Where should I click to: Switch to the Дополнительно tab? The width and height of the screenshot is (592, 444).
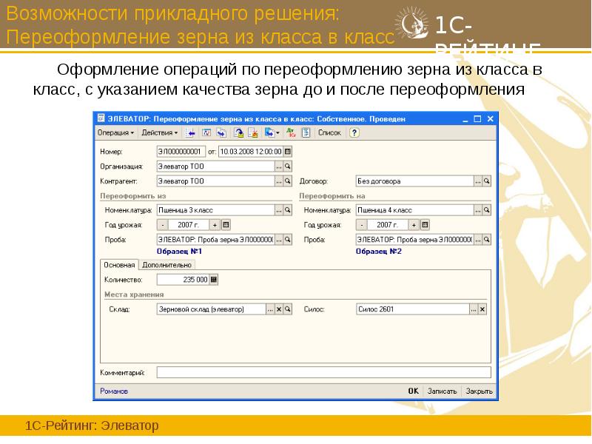pyautogui.click(x=166, y=263)
